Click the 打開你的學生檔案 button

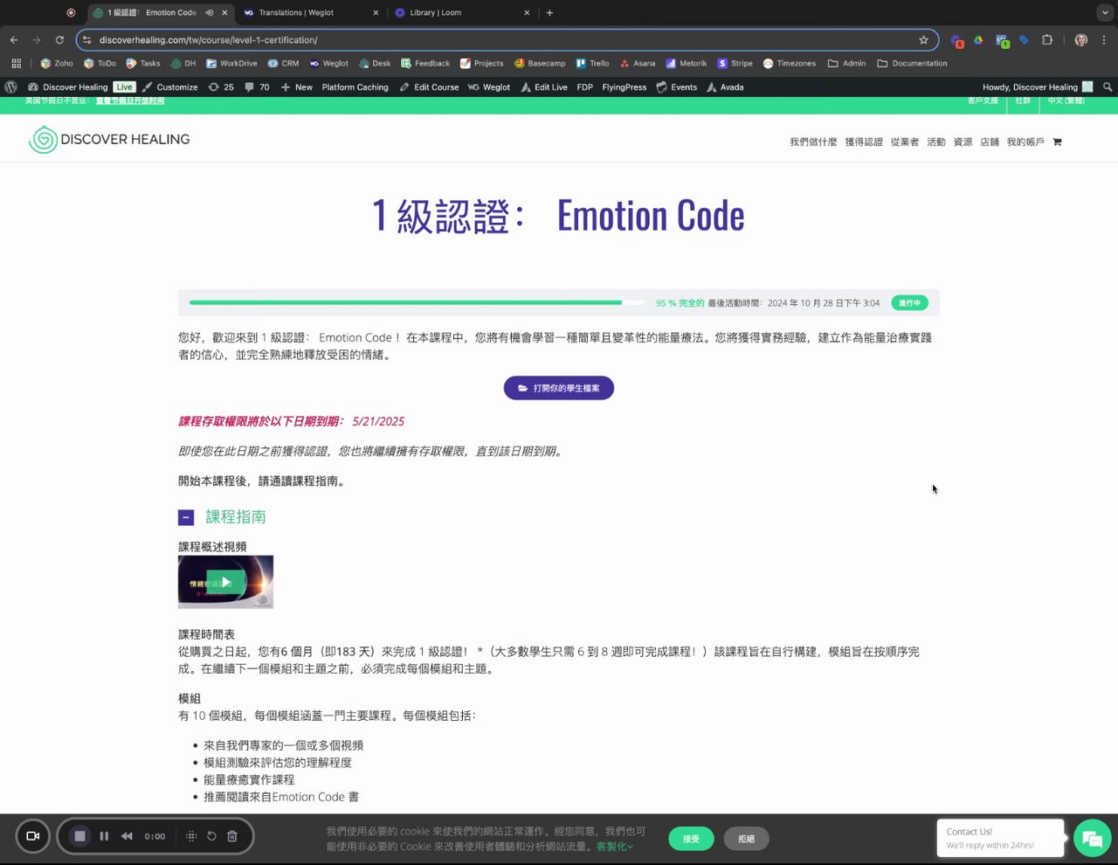point(559,388)
